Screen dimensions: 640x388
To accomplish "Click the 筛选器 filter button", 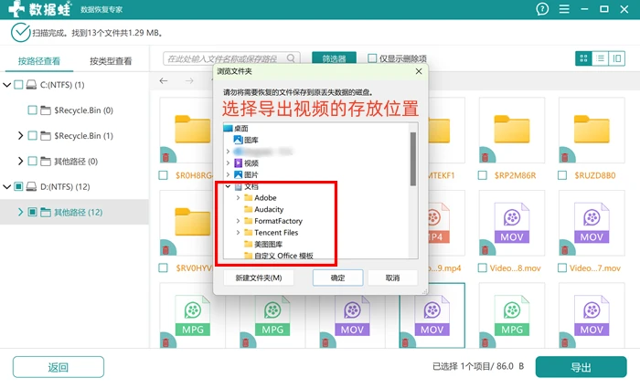I will (x=334, y=58).
